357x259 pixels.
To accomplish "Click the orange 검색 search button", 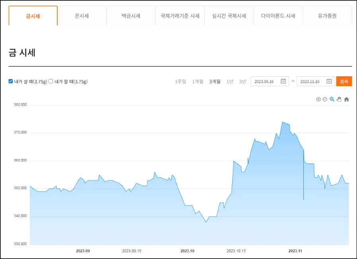I will point(344,81).
